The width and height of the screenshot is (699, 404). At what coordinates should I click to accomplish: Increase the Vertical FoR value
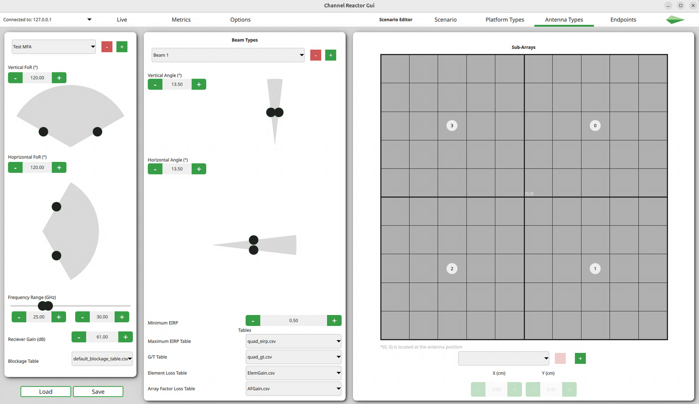[x=59, y=78]
